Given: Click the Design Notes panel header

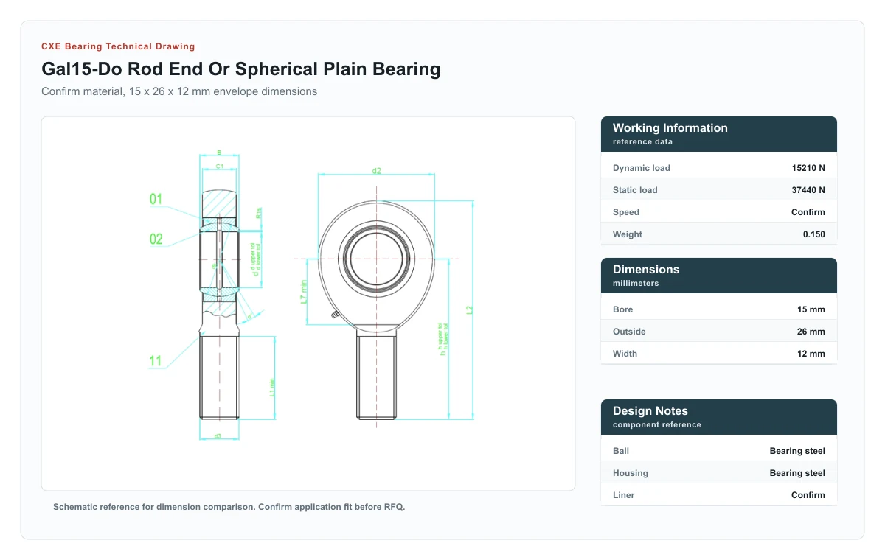Looking at the screenshot, I should pos(719,416).
